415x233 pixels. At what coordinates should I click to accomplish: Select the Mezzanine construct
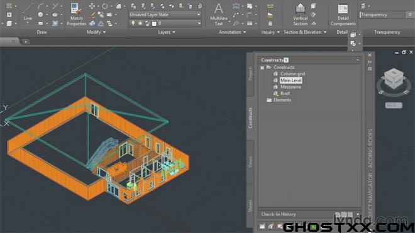(x=290, y=87)
